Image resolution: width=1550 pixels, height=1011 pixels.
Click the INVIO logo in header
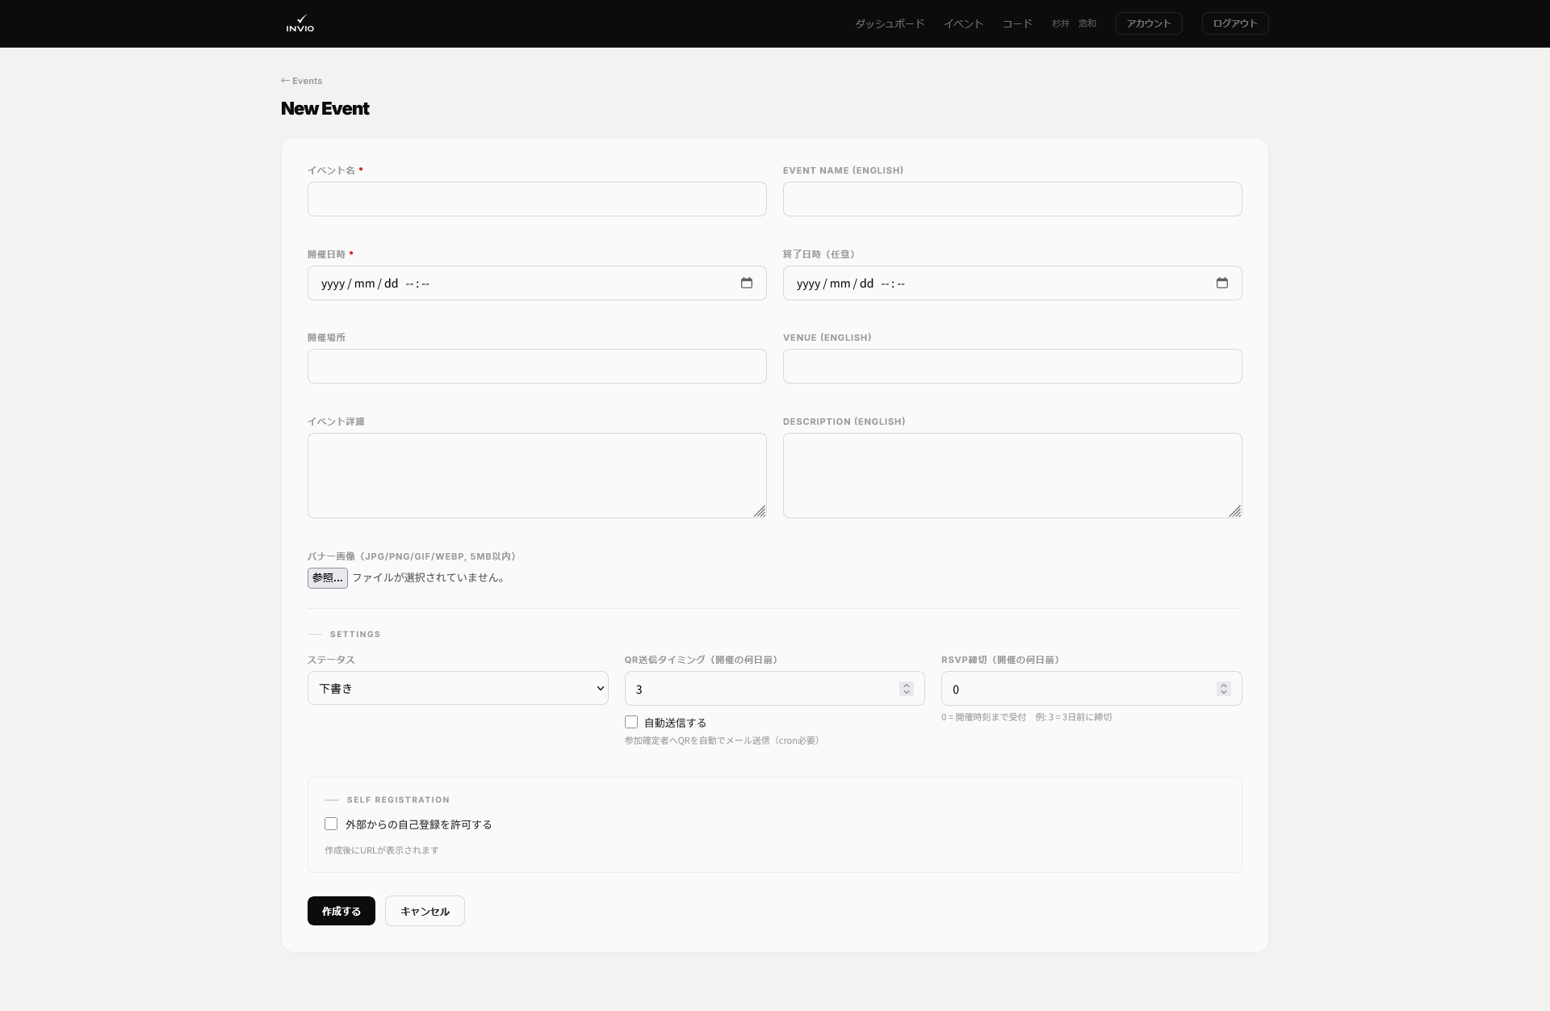point(300,23)
